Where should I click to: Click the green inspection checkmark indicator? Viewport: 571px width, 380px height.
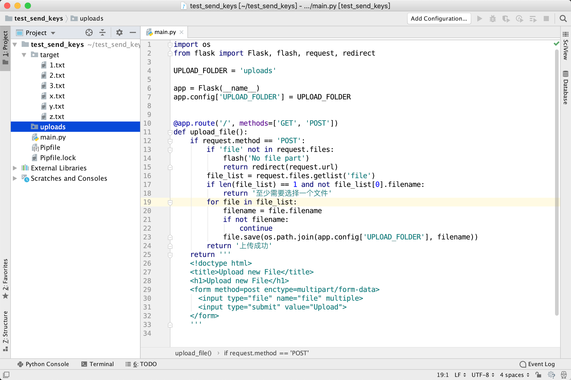pyautogui.click(x=556, y=44)
